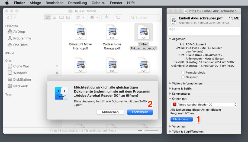Switch to list view
This screenshot has width=248, height=142.
click(x=54, y=17)
